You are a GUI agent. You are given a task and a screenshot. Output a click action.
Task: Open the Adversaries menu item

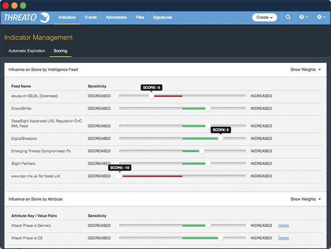(x=116, y=17)
